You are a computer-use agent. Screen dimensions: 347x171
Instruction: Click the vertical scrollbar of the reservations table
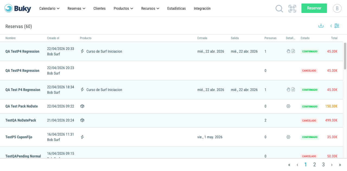(x=345, y=56)
